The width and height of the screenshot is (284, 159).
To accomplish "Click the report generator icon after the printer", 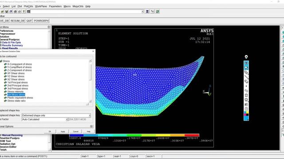I will (20, 11).
